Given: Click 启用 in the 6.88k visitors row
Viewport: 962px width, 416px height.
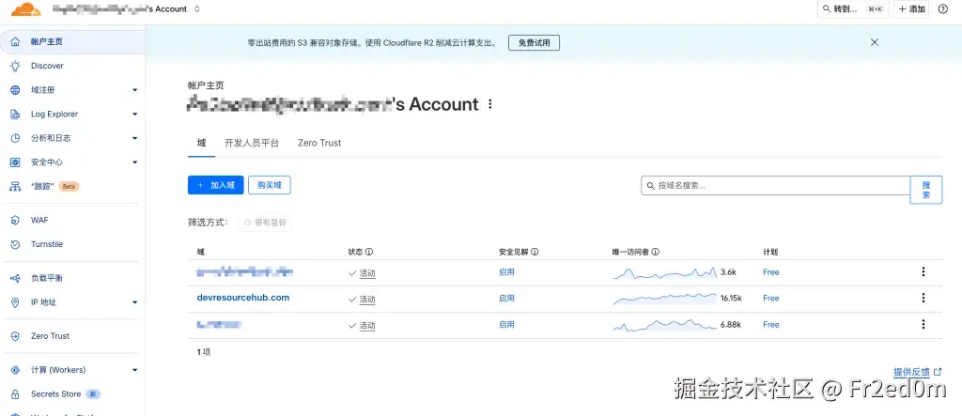Looking at the screenshot, I should (506, 325).
